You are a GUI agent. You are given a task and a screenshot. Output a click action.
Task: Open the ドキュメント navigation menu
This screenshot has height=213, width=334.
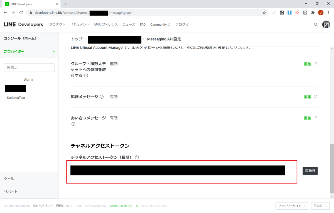tap(79, 25)
